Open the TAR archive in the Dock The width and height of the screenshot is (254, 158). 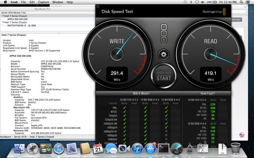[222, 149]
